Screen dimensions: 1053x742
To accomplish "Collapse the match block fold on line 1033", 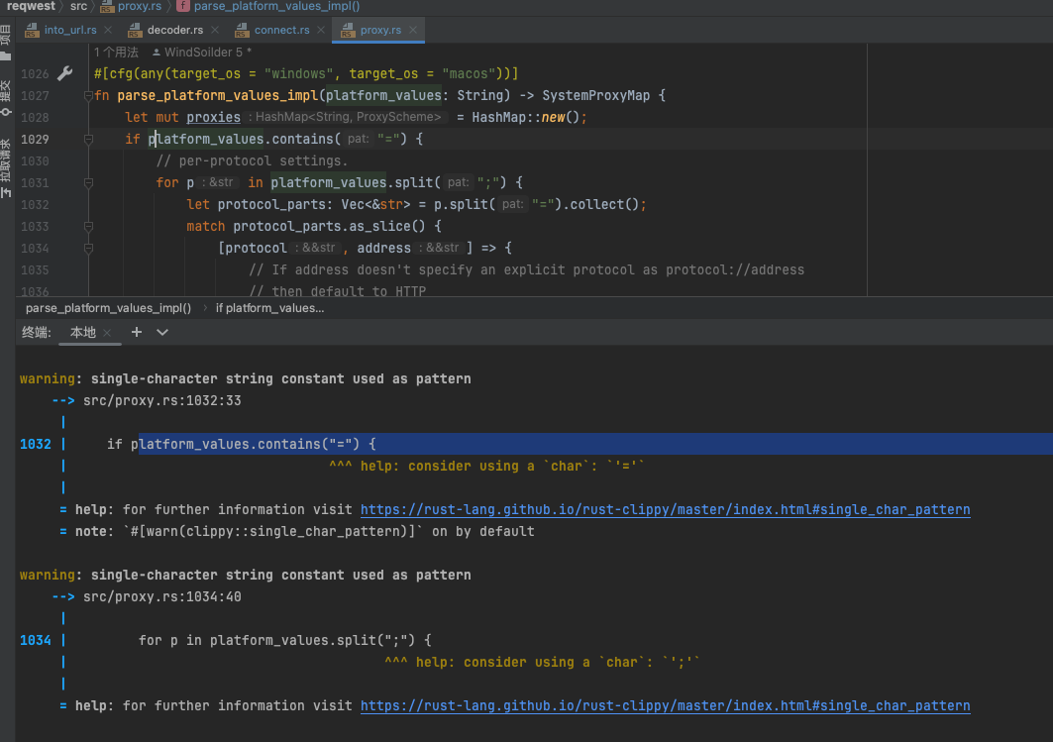I will (88, 227).
